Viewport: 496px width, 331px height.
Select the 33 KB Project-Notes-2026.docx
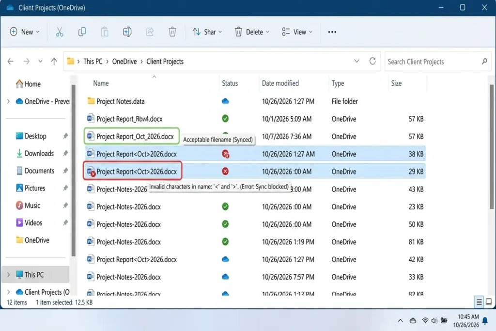255,277
